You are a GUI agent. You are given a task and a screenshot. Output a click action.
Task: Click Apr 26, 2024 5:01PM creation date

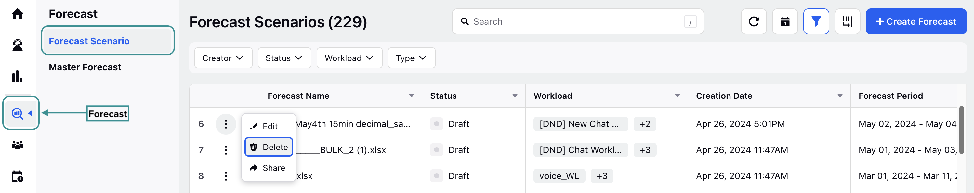740,124
